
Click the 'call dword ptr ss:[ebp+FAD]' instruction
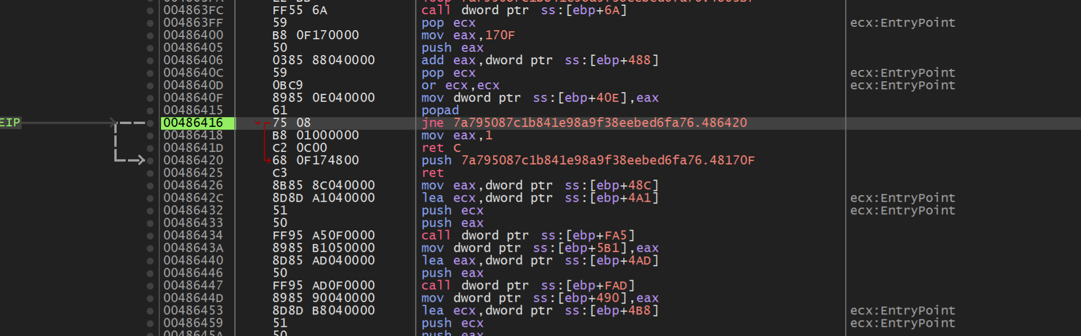[x=528, y=285]
